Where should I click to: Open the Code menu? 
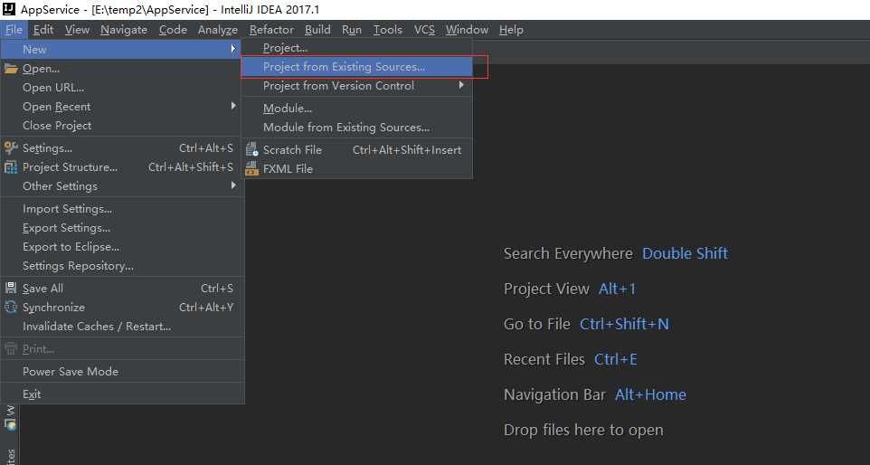[173, 30]
